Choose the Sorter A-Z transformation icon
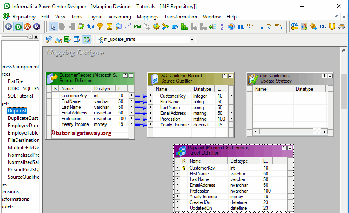Screen dimensions: 349x213 pos(222,27)
